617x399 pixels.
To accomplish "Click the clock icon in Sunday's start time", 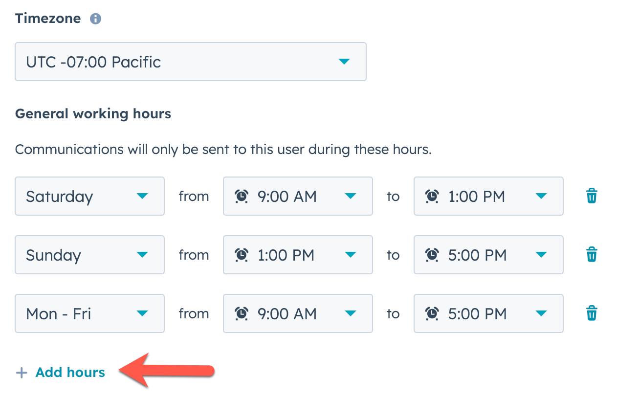I will click(x=242, y=255).
